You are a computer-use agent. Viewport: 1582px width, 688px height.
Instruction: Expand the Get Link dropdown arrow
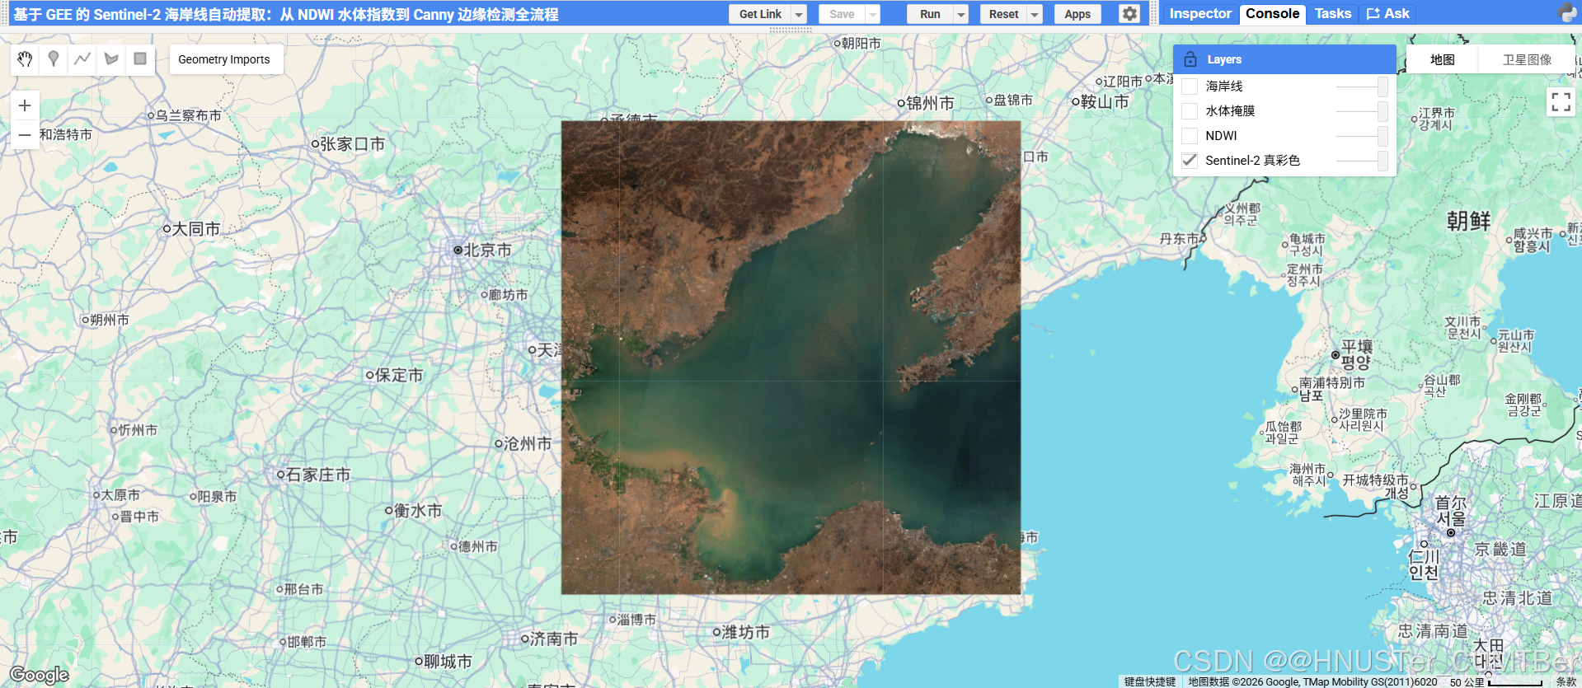(x=798, y=14)
